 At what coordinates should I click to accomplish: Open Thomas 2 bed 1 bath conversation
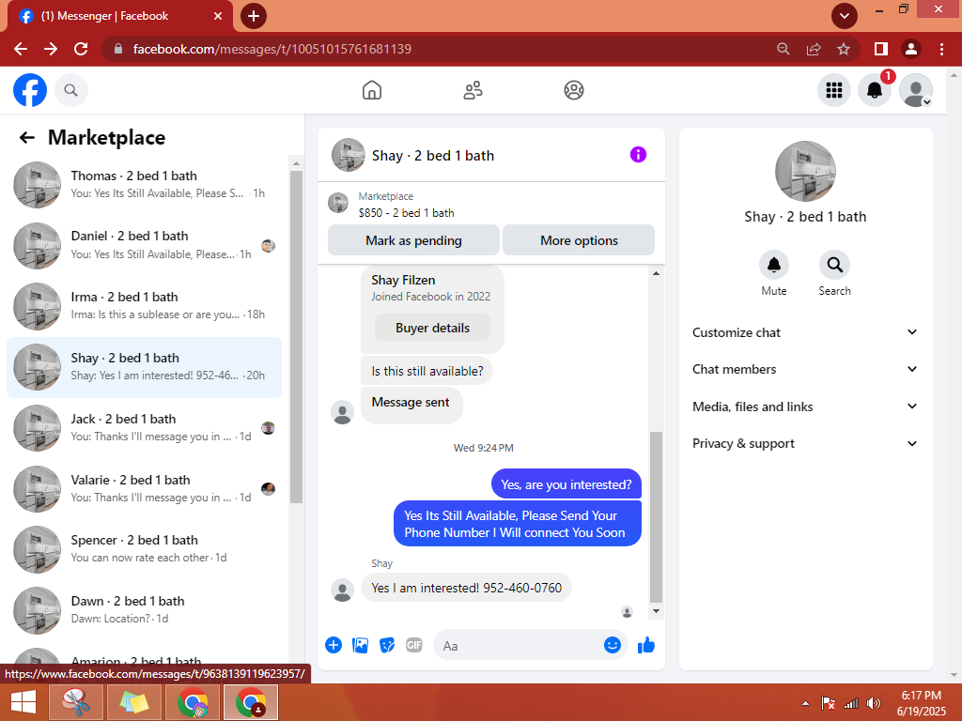[144, 185]
